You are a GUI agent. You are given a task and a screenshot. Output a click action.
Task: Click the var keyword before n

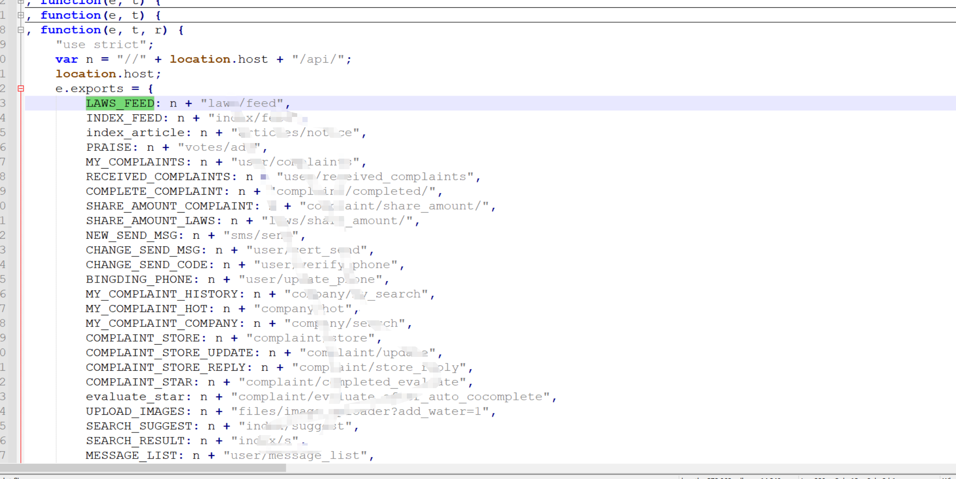click(x=67, y=60)
